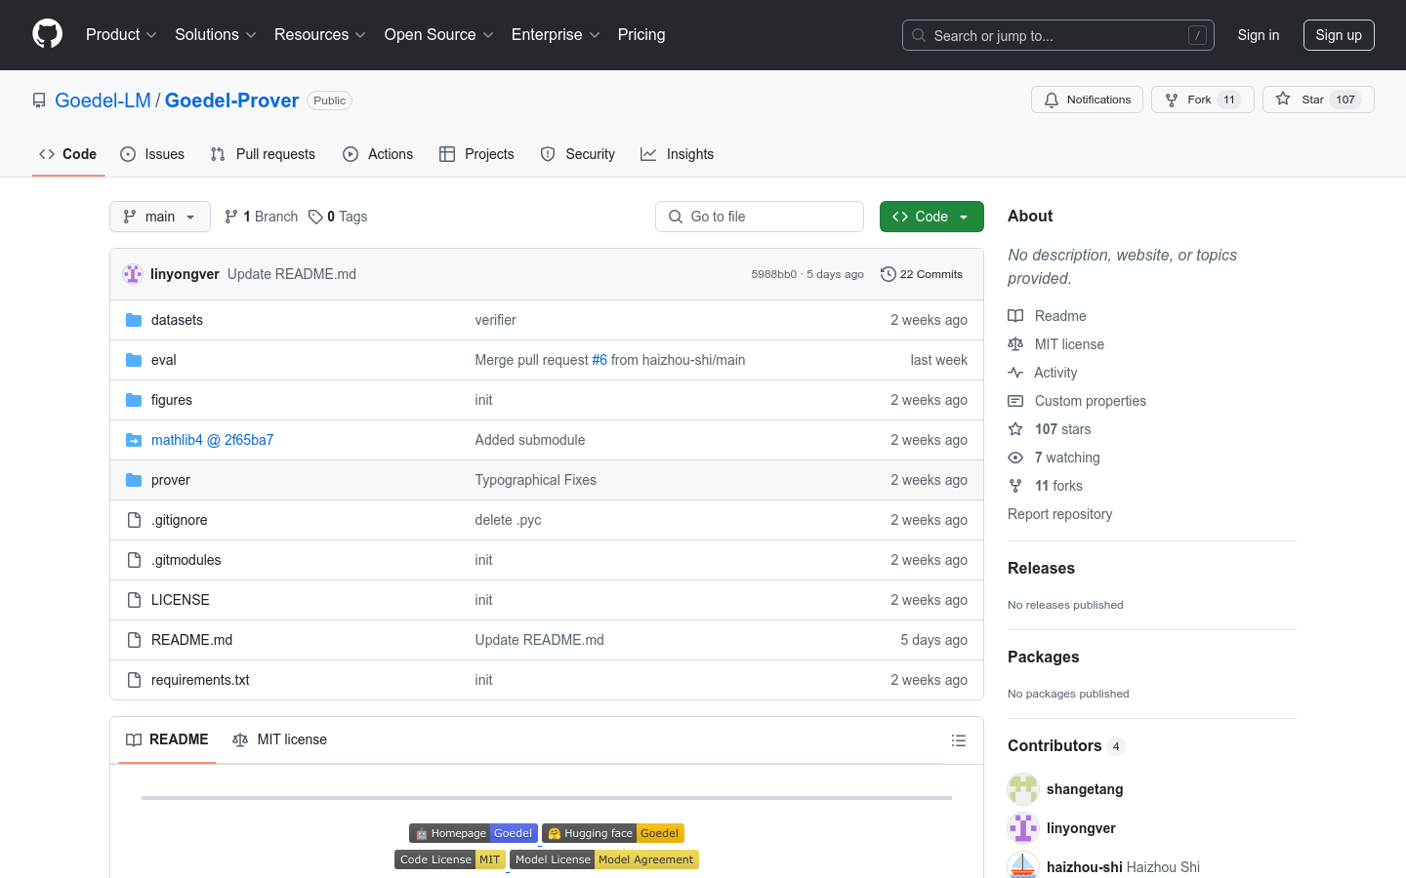Click the mathlib4 submodule folder icon

(x=134, y=440)
